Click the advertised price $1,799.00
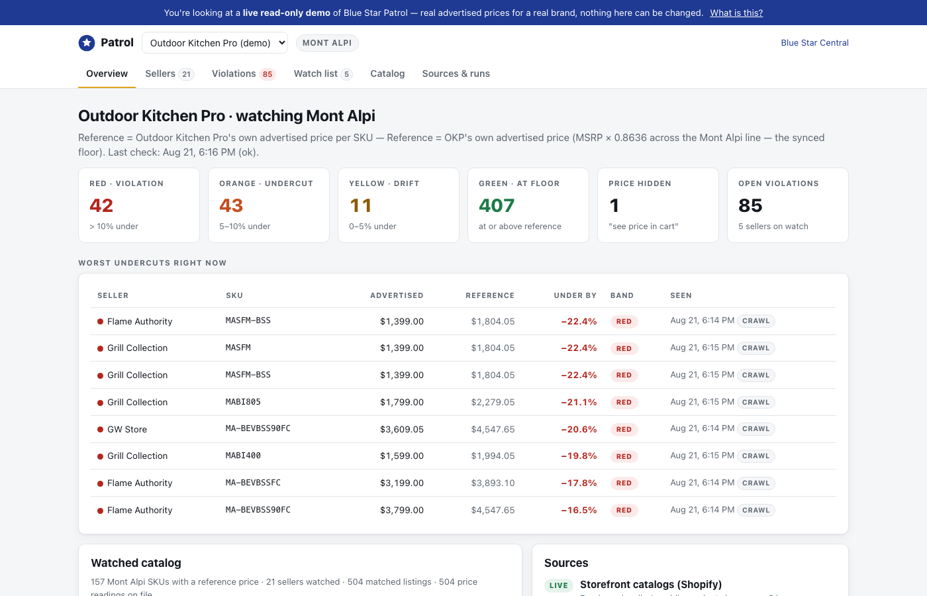927x596 pixels. tap(402, 402)
